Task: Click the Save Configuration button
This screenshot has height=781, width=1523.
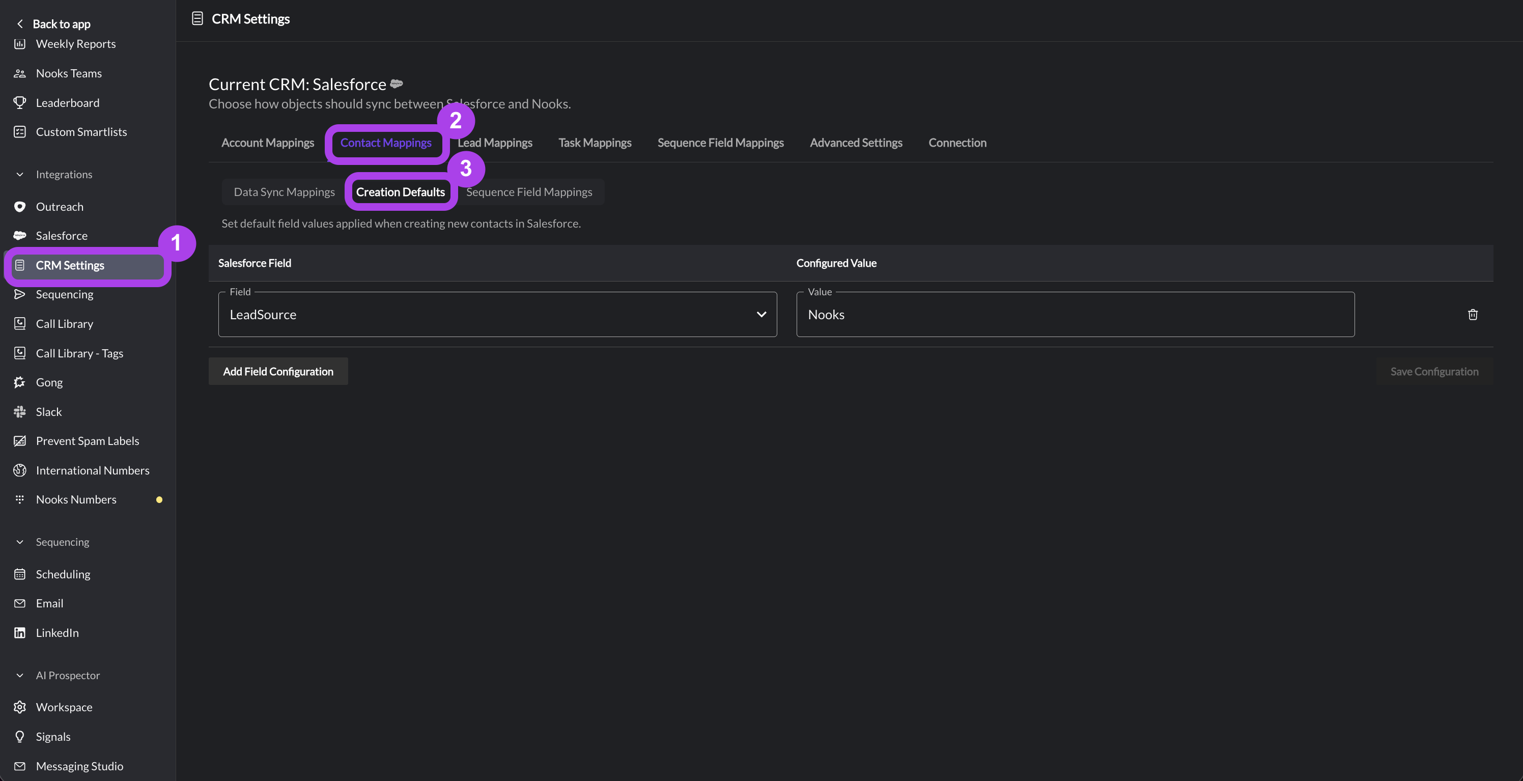Action: [1434, 371]
